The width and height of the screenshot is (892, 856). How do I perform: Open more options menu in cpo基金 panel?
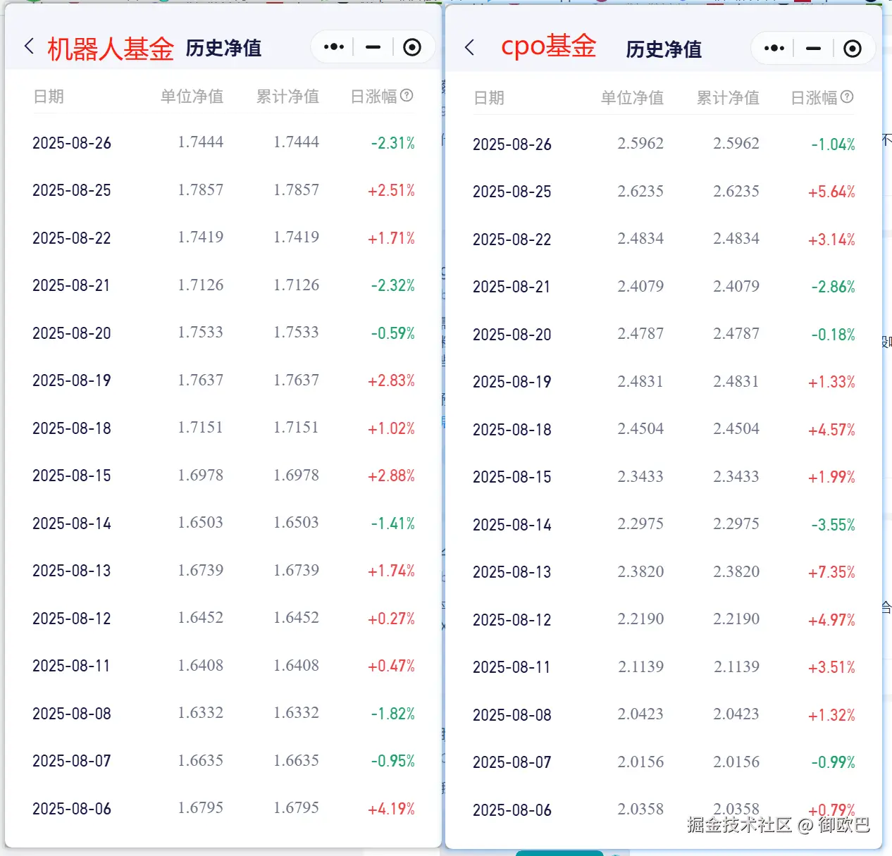(774, 49)
